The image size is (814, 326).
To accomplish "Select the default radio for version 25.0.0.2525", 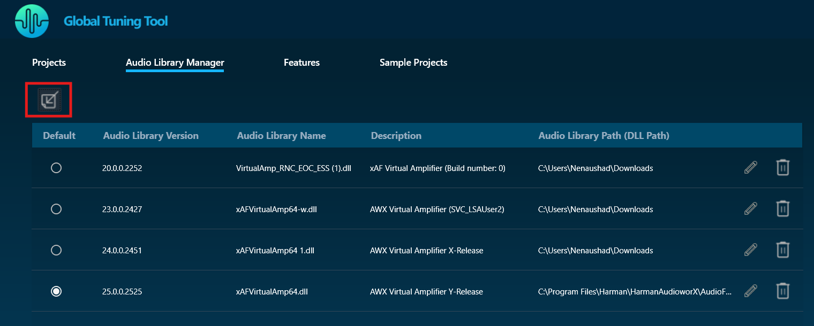I will click(x=56, y=291).
